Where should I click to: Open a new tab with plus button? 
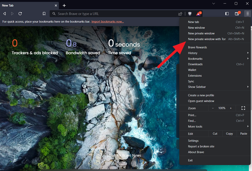tap(64, 6)
